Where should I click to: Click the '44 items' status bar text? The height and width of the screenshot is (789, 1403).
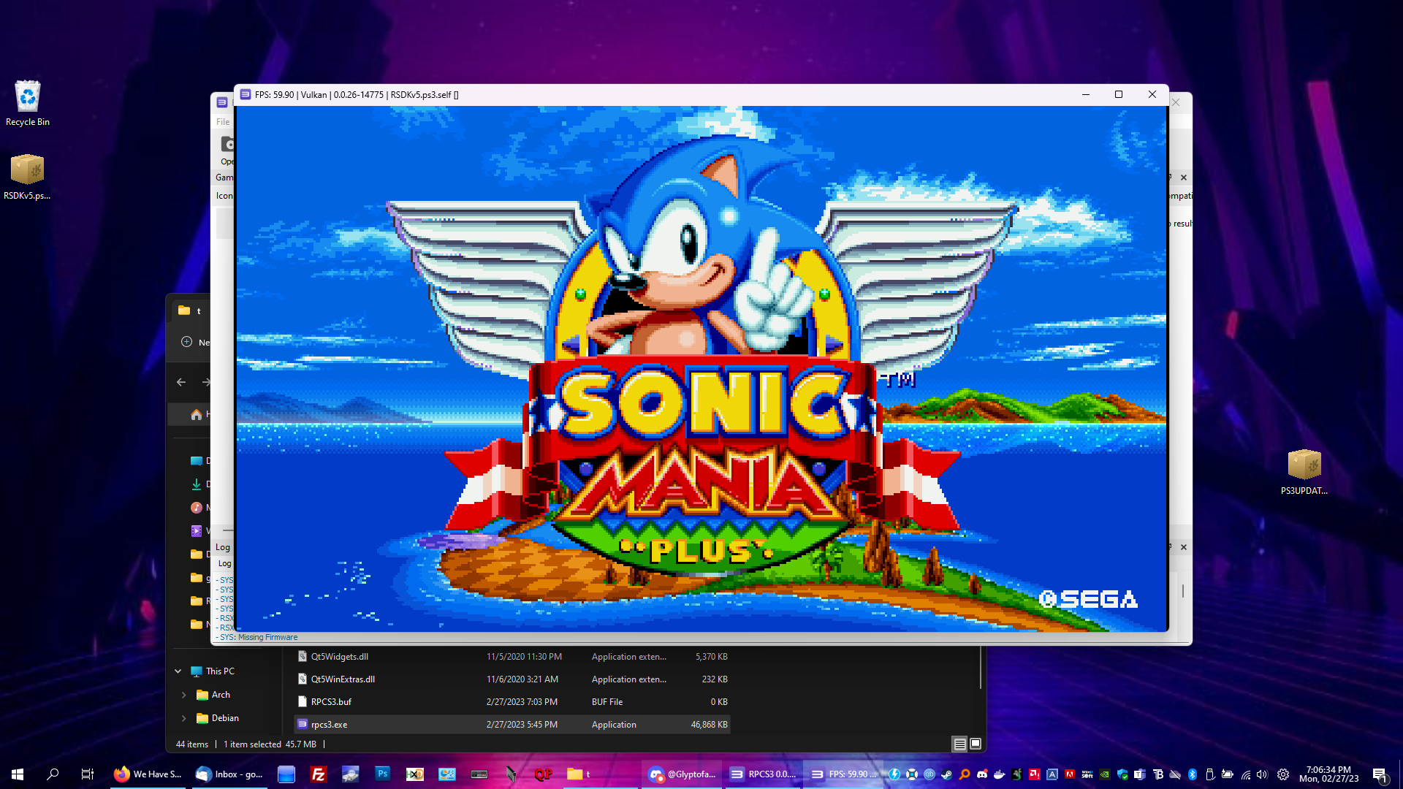(192, 744)
